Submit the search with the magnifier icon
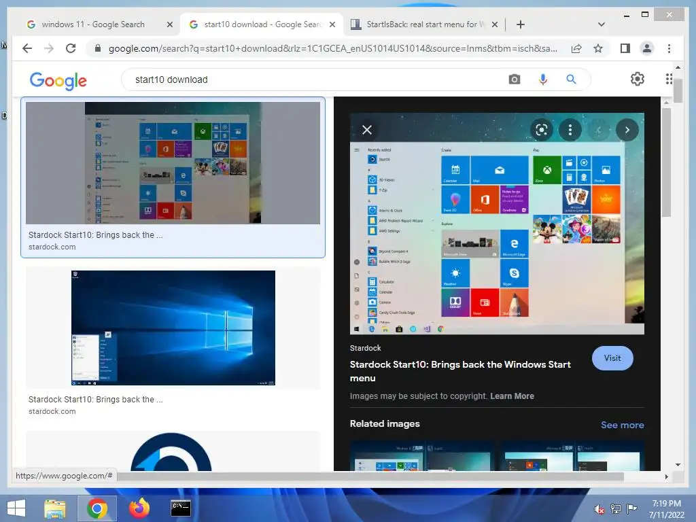The image size is (696, 522). click(571, 80)
